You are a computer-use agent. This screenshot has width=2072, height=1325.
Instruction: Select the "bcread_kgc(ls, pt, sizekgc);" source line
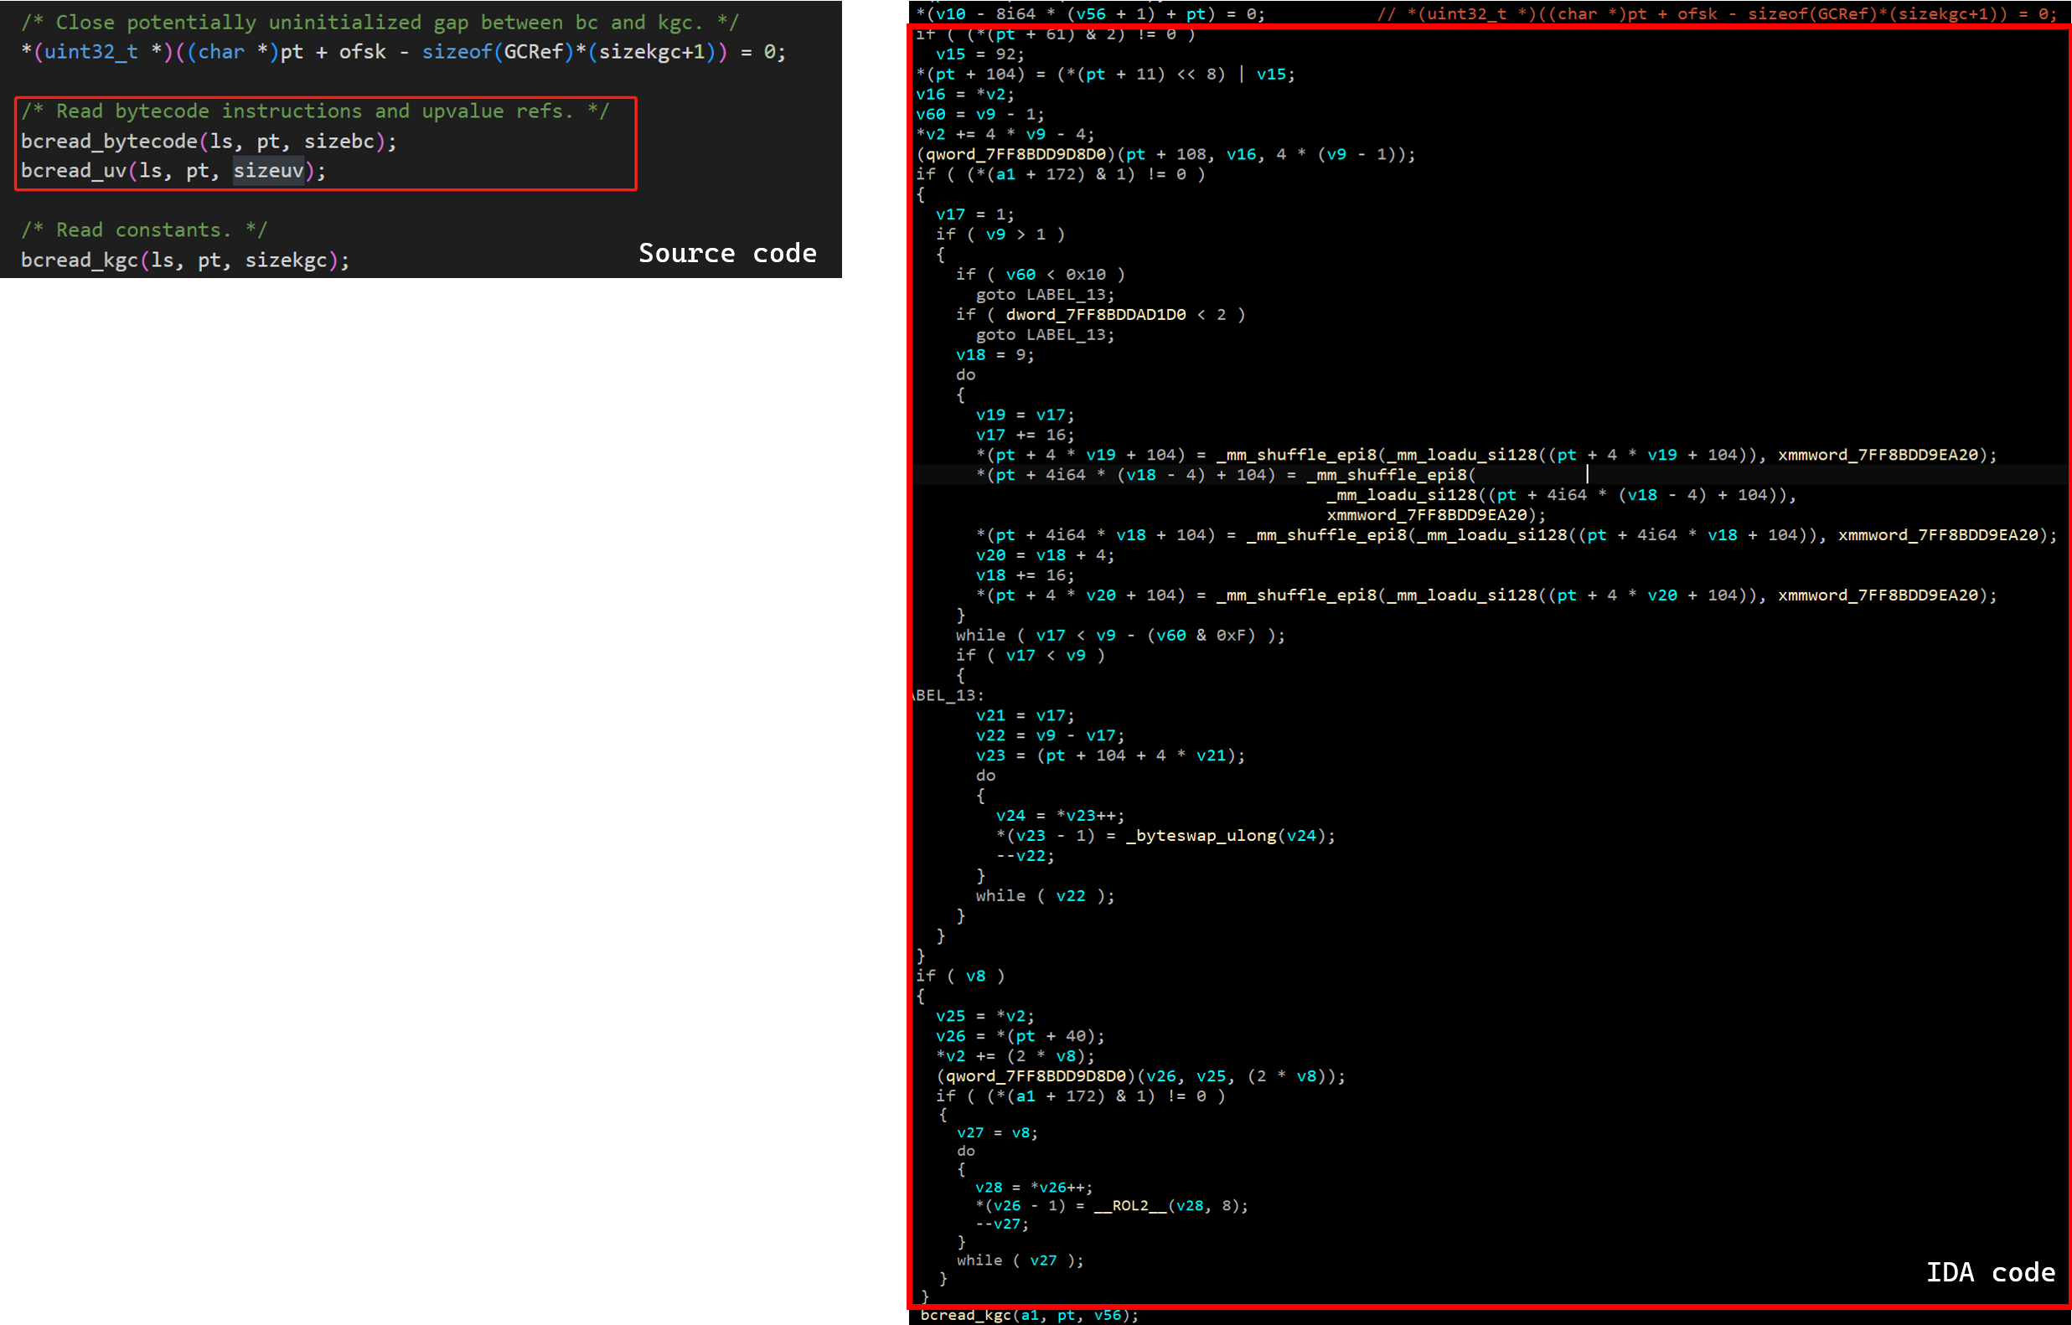[186, 260]
